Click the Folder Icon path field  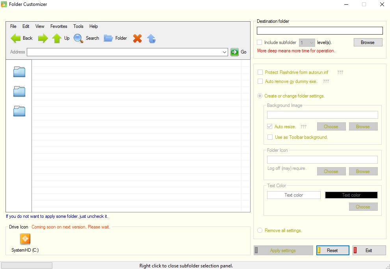click(322, 159)
